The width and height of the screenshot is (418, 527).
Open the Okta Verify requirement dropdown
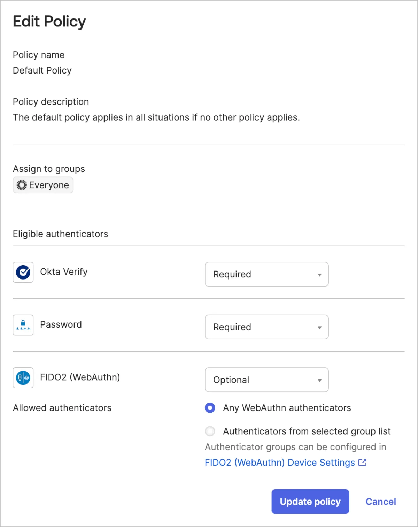[x=266, y=274]
